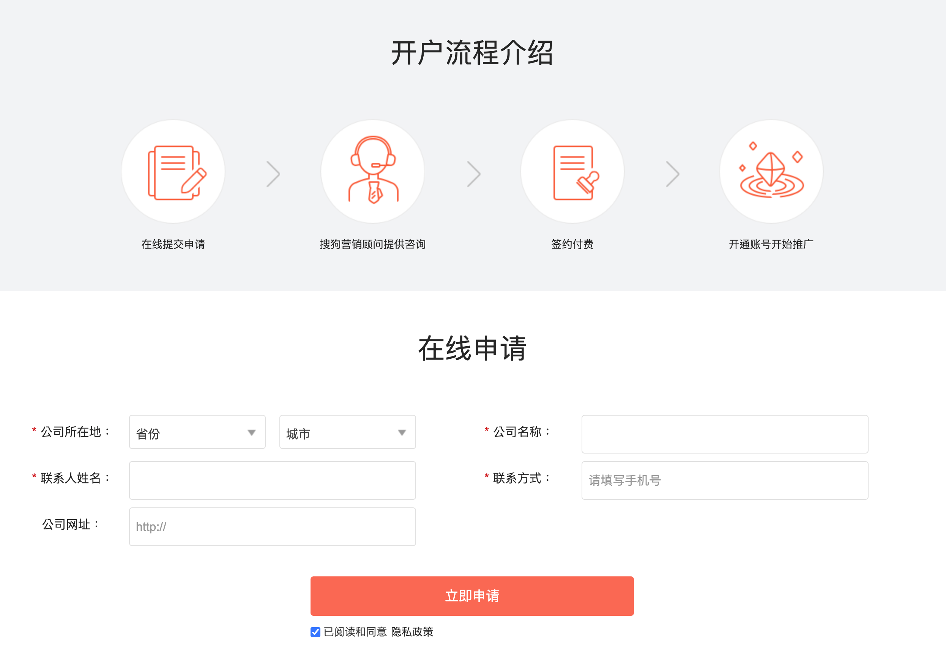Click the province dropdown arrow
Viewport: 946px width, 653px height.
(x=251, y=433)
